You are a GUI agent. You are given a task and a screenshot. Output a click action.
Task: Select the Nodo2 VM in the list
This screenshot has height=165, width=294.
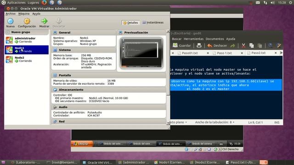[27, 59]
